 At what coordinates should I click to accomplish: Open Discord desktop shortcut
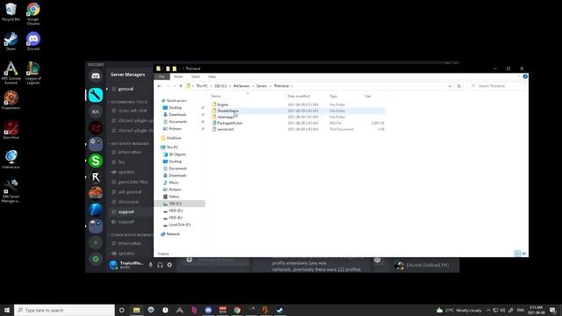click(x=33, y=41)
